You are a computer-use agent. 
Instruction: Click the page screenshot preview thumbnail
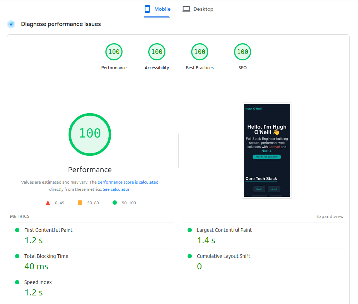click(x=267, y=150)
